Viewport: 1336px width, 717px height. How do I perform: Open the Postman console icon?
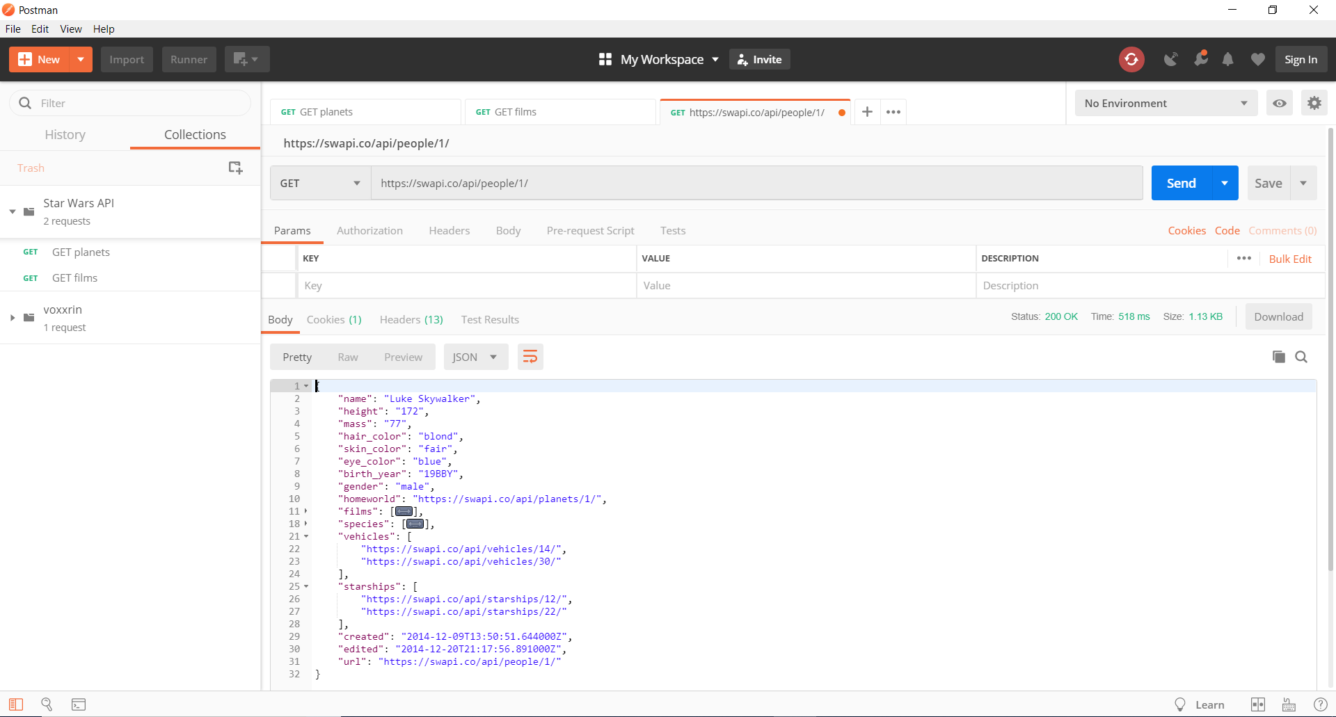[79, 704]
